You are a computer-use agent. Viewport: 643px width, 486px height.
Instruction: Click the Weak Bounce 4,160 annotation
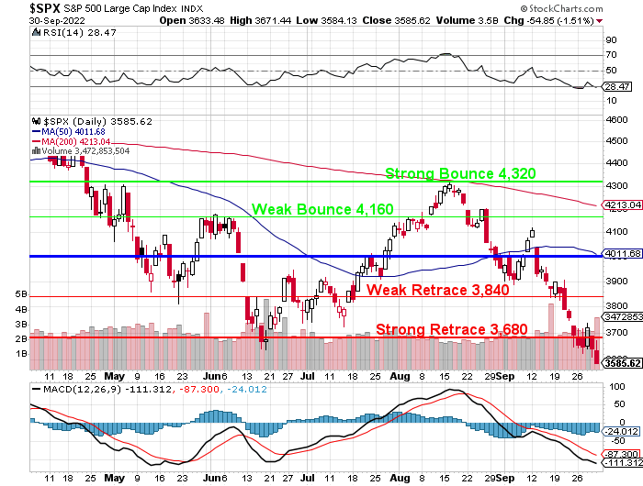coord(323,209)
